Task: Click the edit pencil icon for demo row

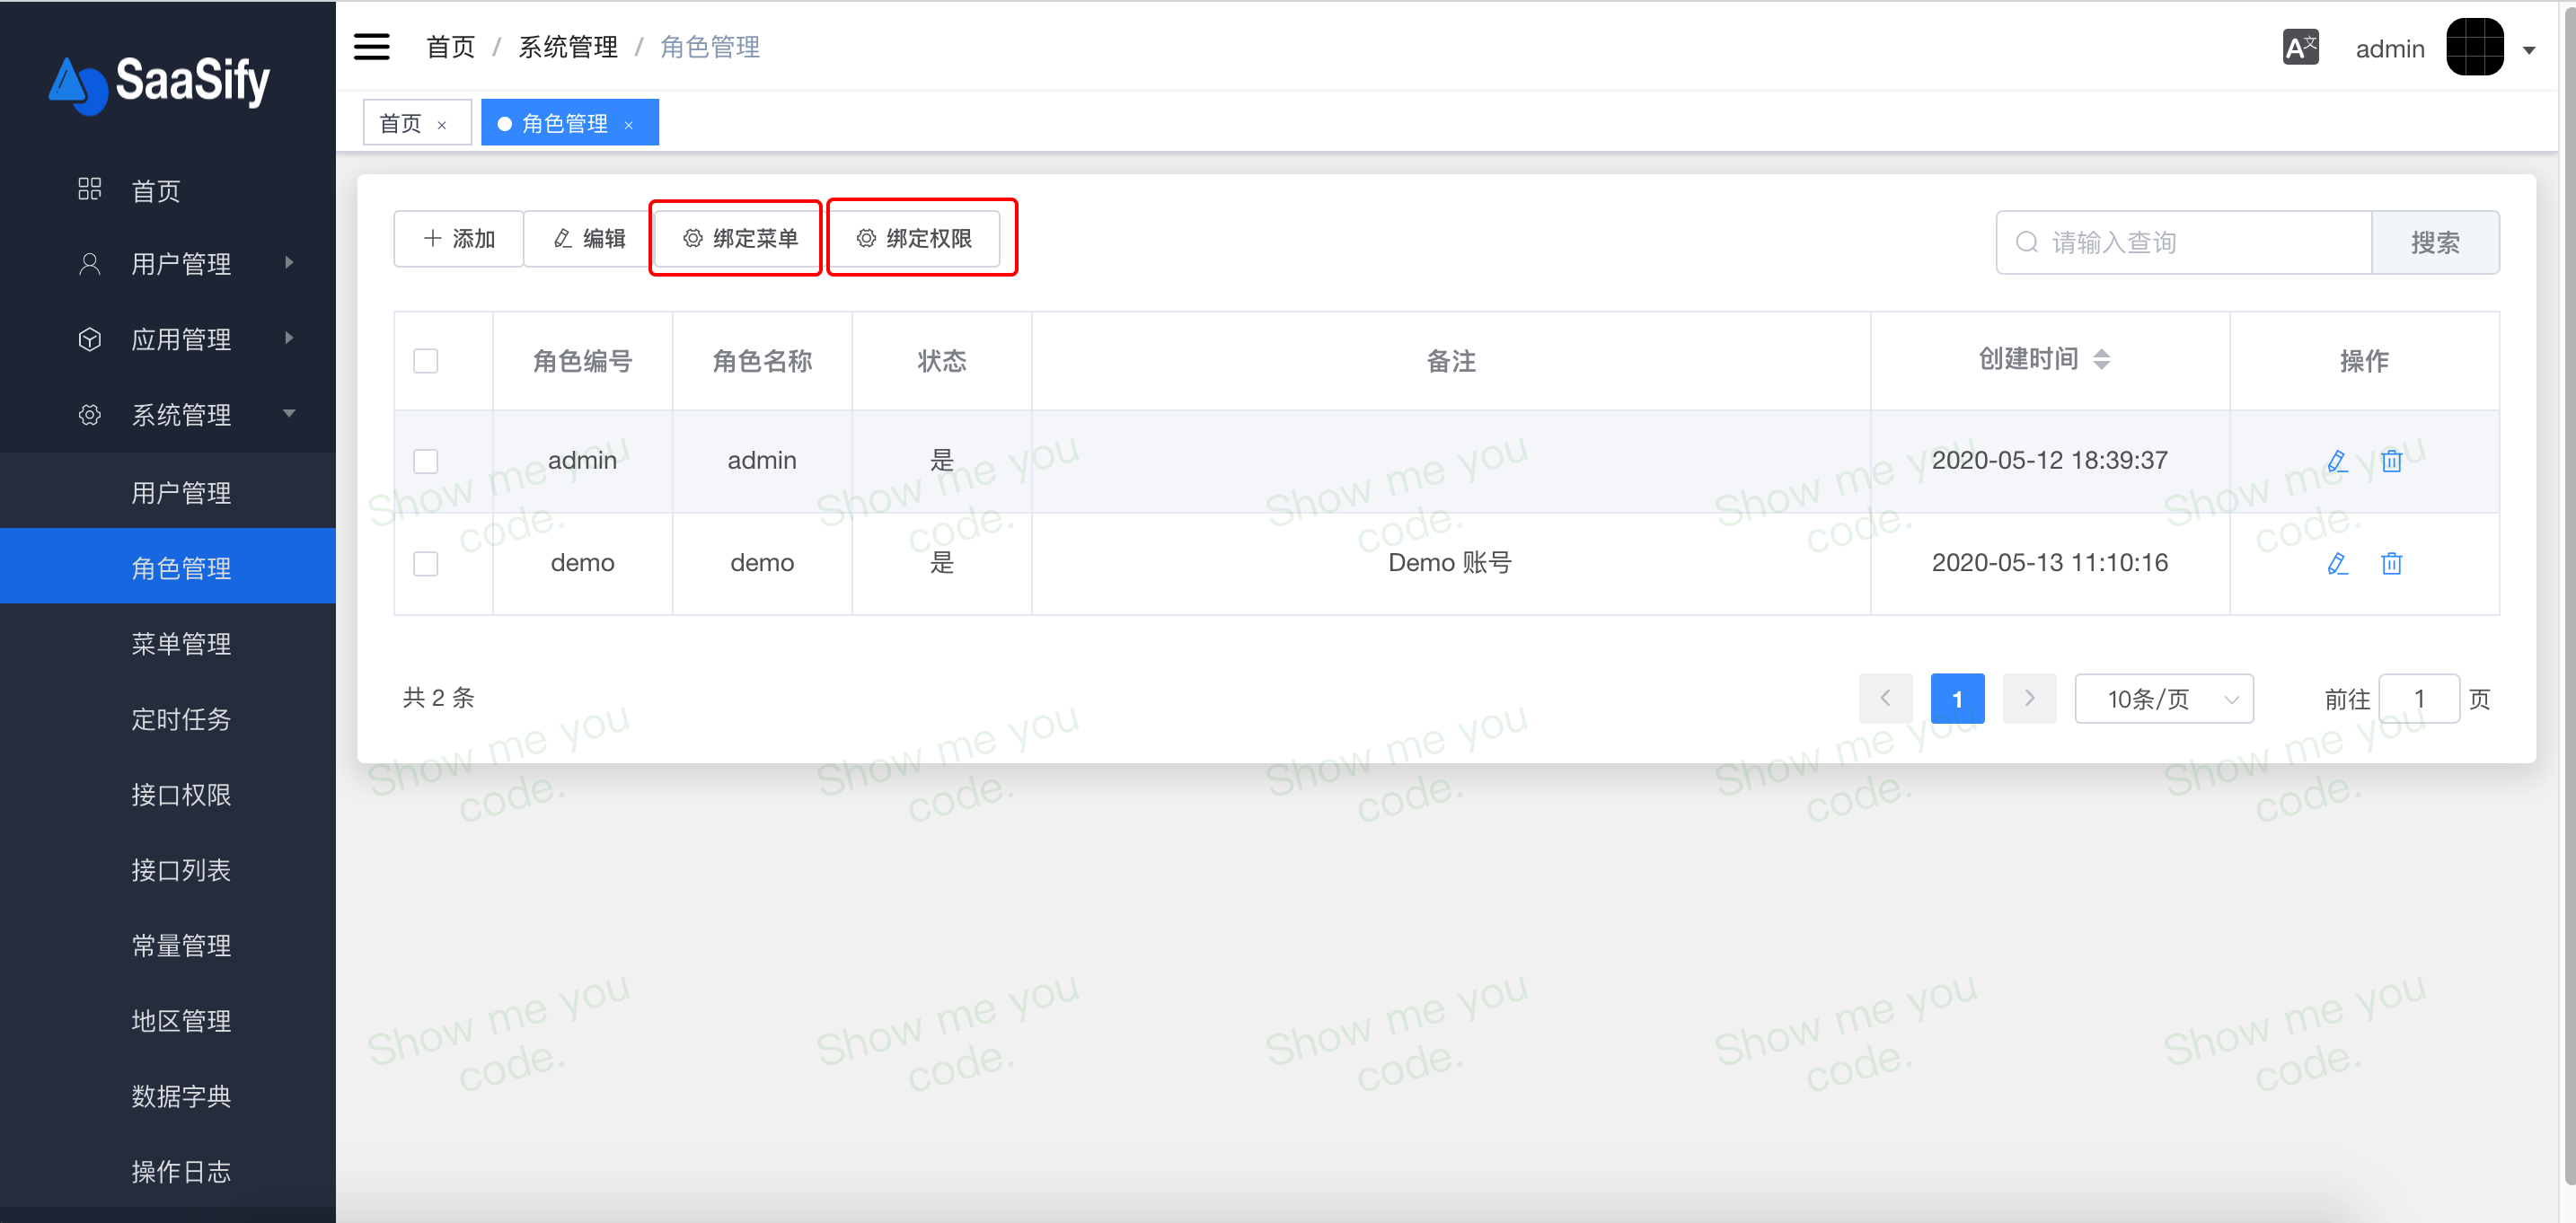Action: click(2337, 563)
